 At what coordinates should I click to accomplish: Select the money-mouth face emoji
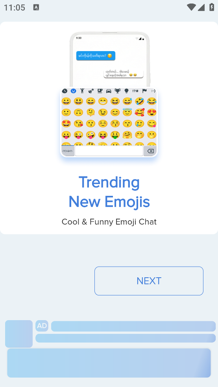coord(115,135)
